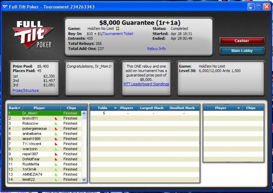
Task: Click the standings list scroll up arrow
Action: pyautogui.click(x=84, y=113)
